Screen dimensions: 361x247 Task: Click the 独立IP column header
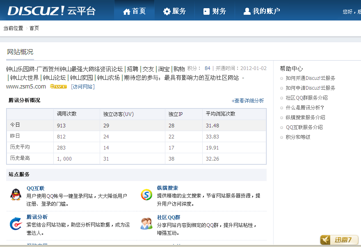tap(176, 114)
